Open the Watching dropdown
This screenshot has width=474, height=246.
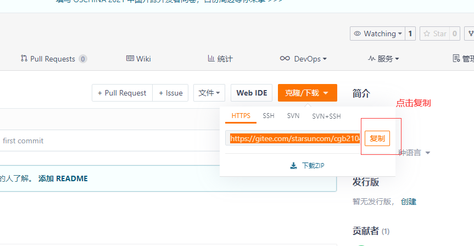tap(377, 33)
